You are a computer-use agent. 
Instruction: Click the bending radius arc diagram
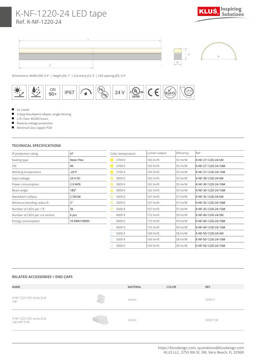tap(219, 51)
